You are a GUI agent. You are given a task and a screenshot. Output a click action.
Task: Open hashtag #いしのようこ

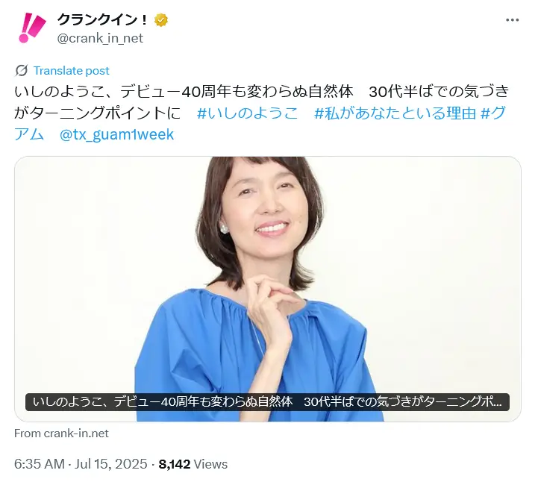tap(247, 113)
